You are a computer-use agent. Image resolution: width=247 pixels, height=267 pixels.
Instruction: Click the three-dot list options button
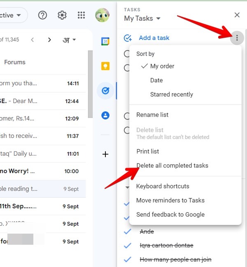point(237,38)
